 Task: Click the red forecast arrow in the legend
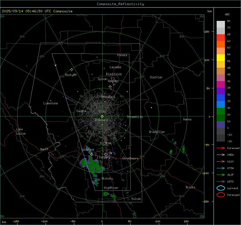(221, 148)
